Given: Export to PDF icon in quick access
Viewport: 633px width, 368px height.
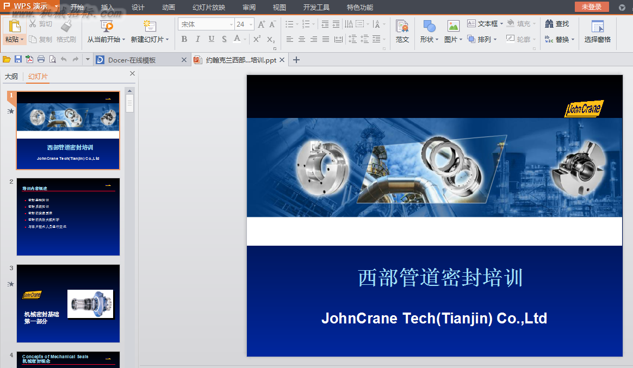Looking at the screenshot, I should coord(29,60).
